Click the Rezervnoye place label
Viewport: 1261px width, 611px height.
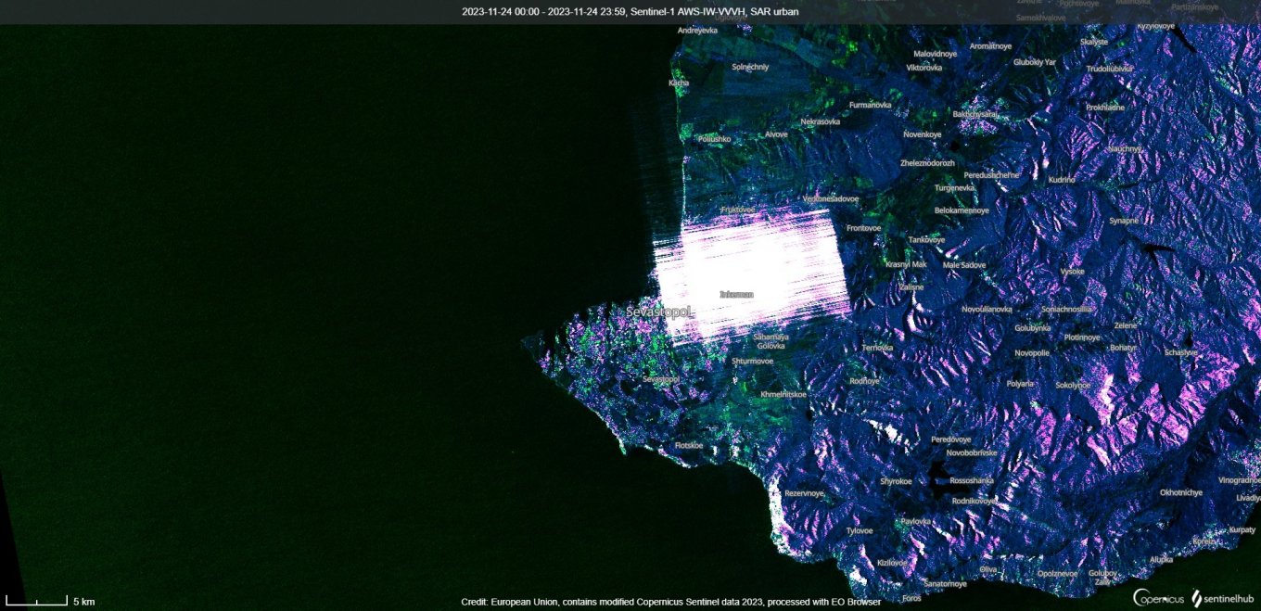click(804, 493)
